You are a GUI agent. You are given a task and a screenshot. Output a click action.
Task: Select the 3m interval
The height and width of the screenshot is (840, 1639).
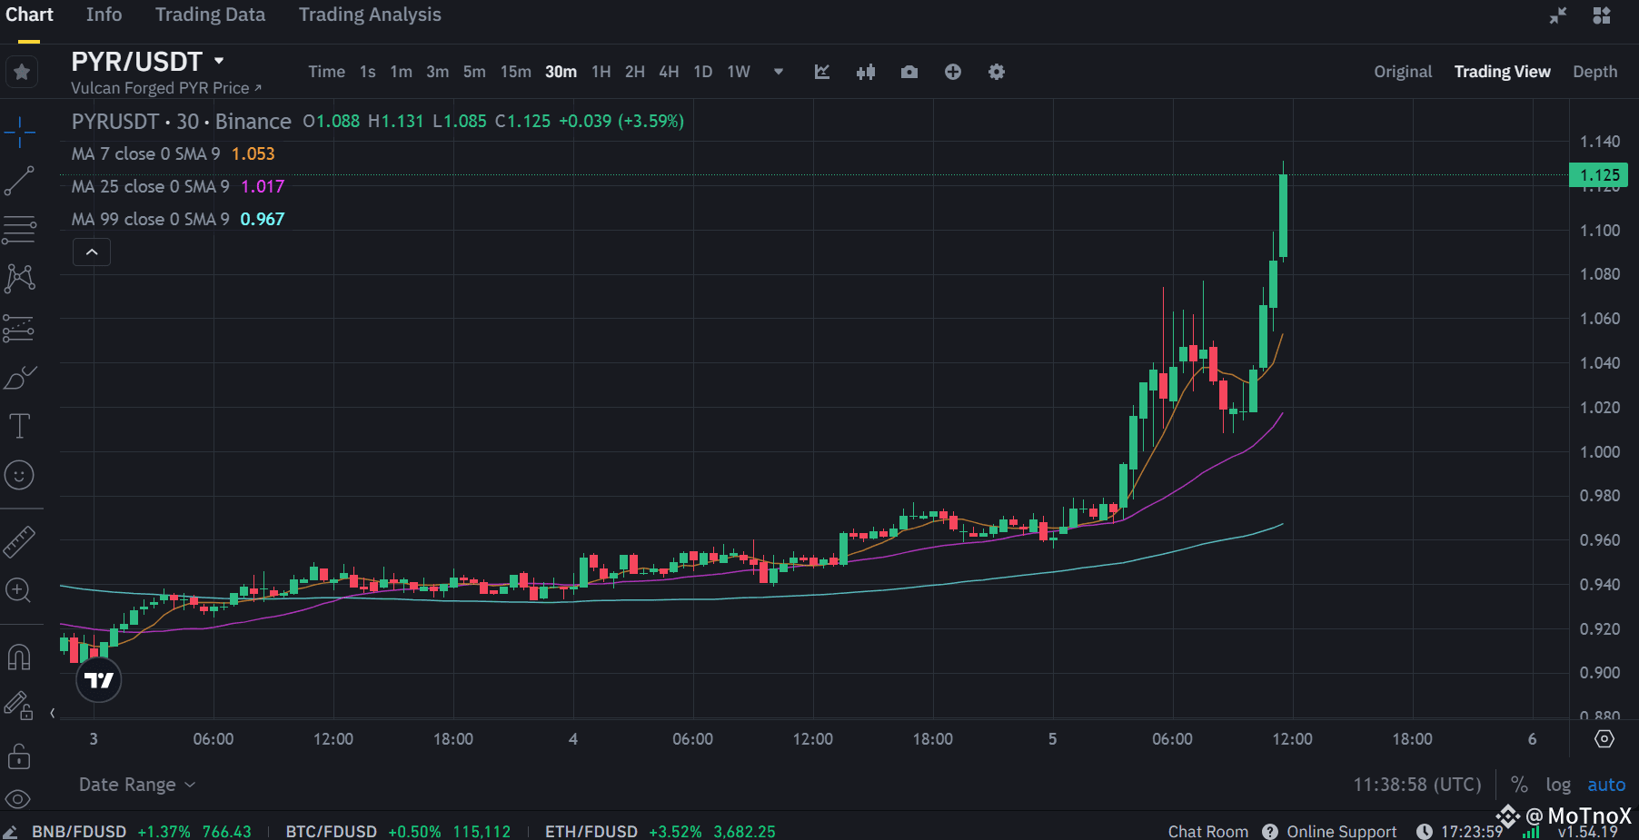click(x=437, y=72)
